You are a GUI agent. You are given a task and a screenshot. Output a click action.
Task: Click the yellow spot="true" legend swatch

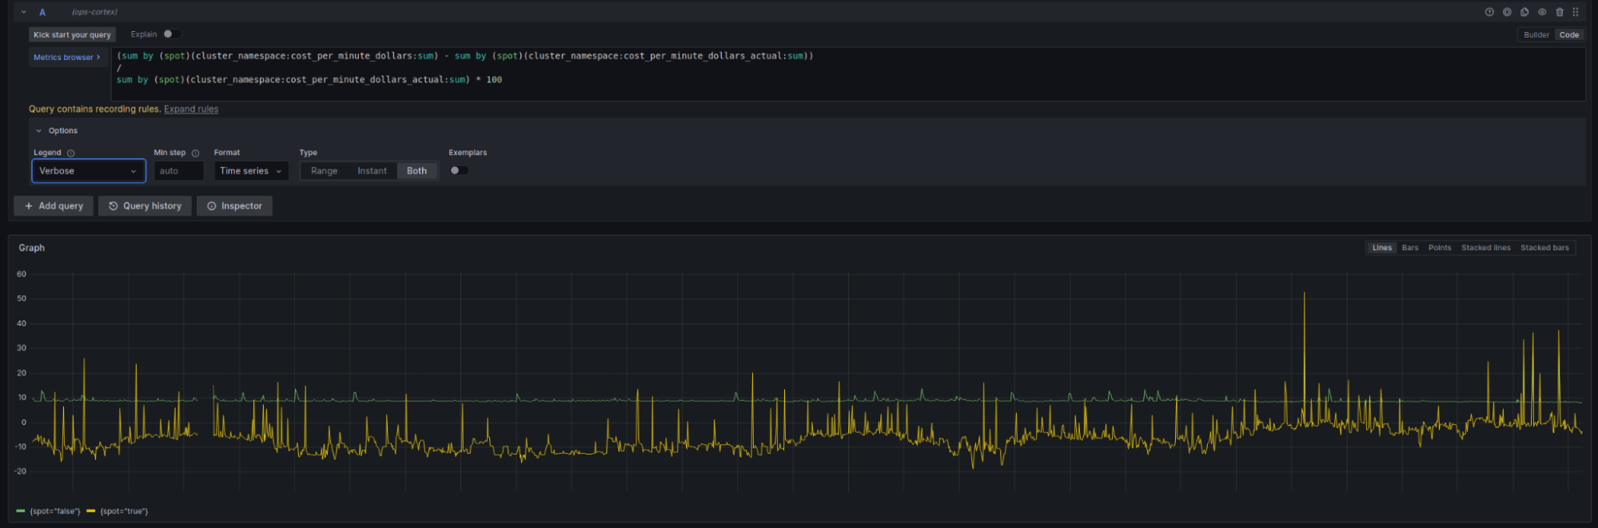[91, 511]
